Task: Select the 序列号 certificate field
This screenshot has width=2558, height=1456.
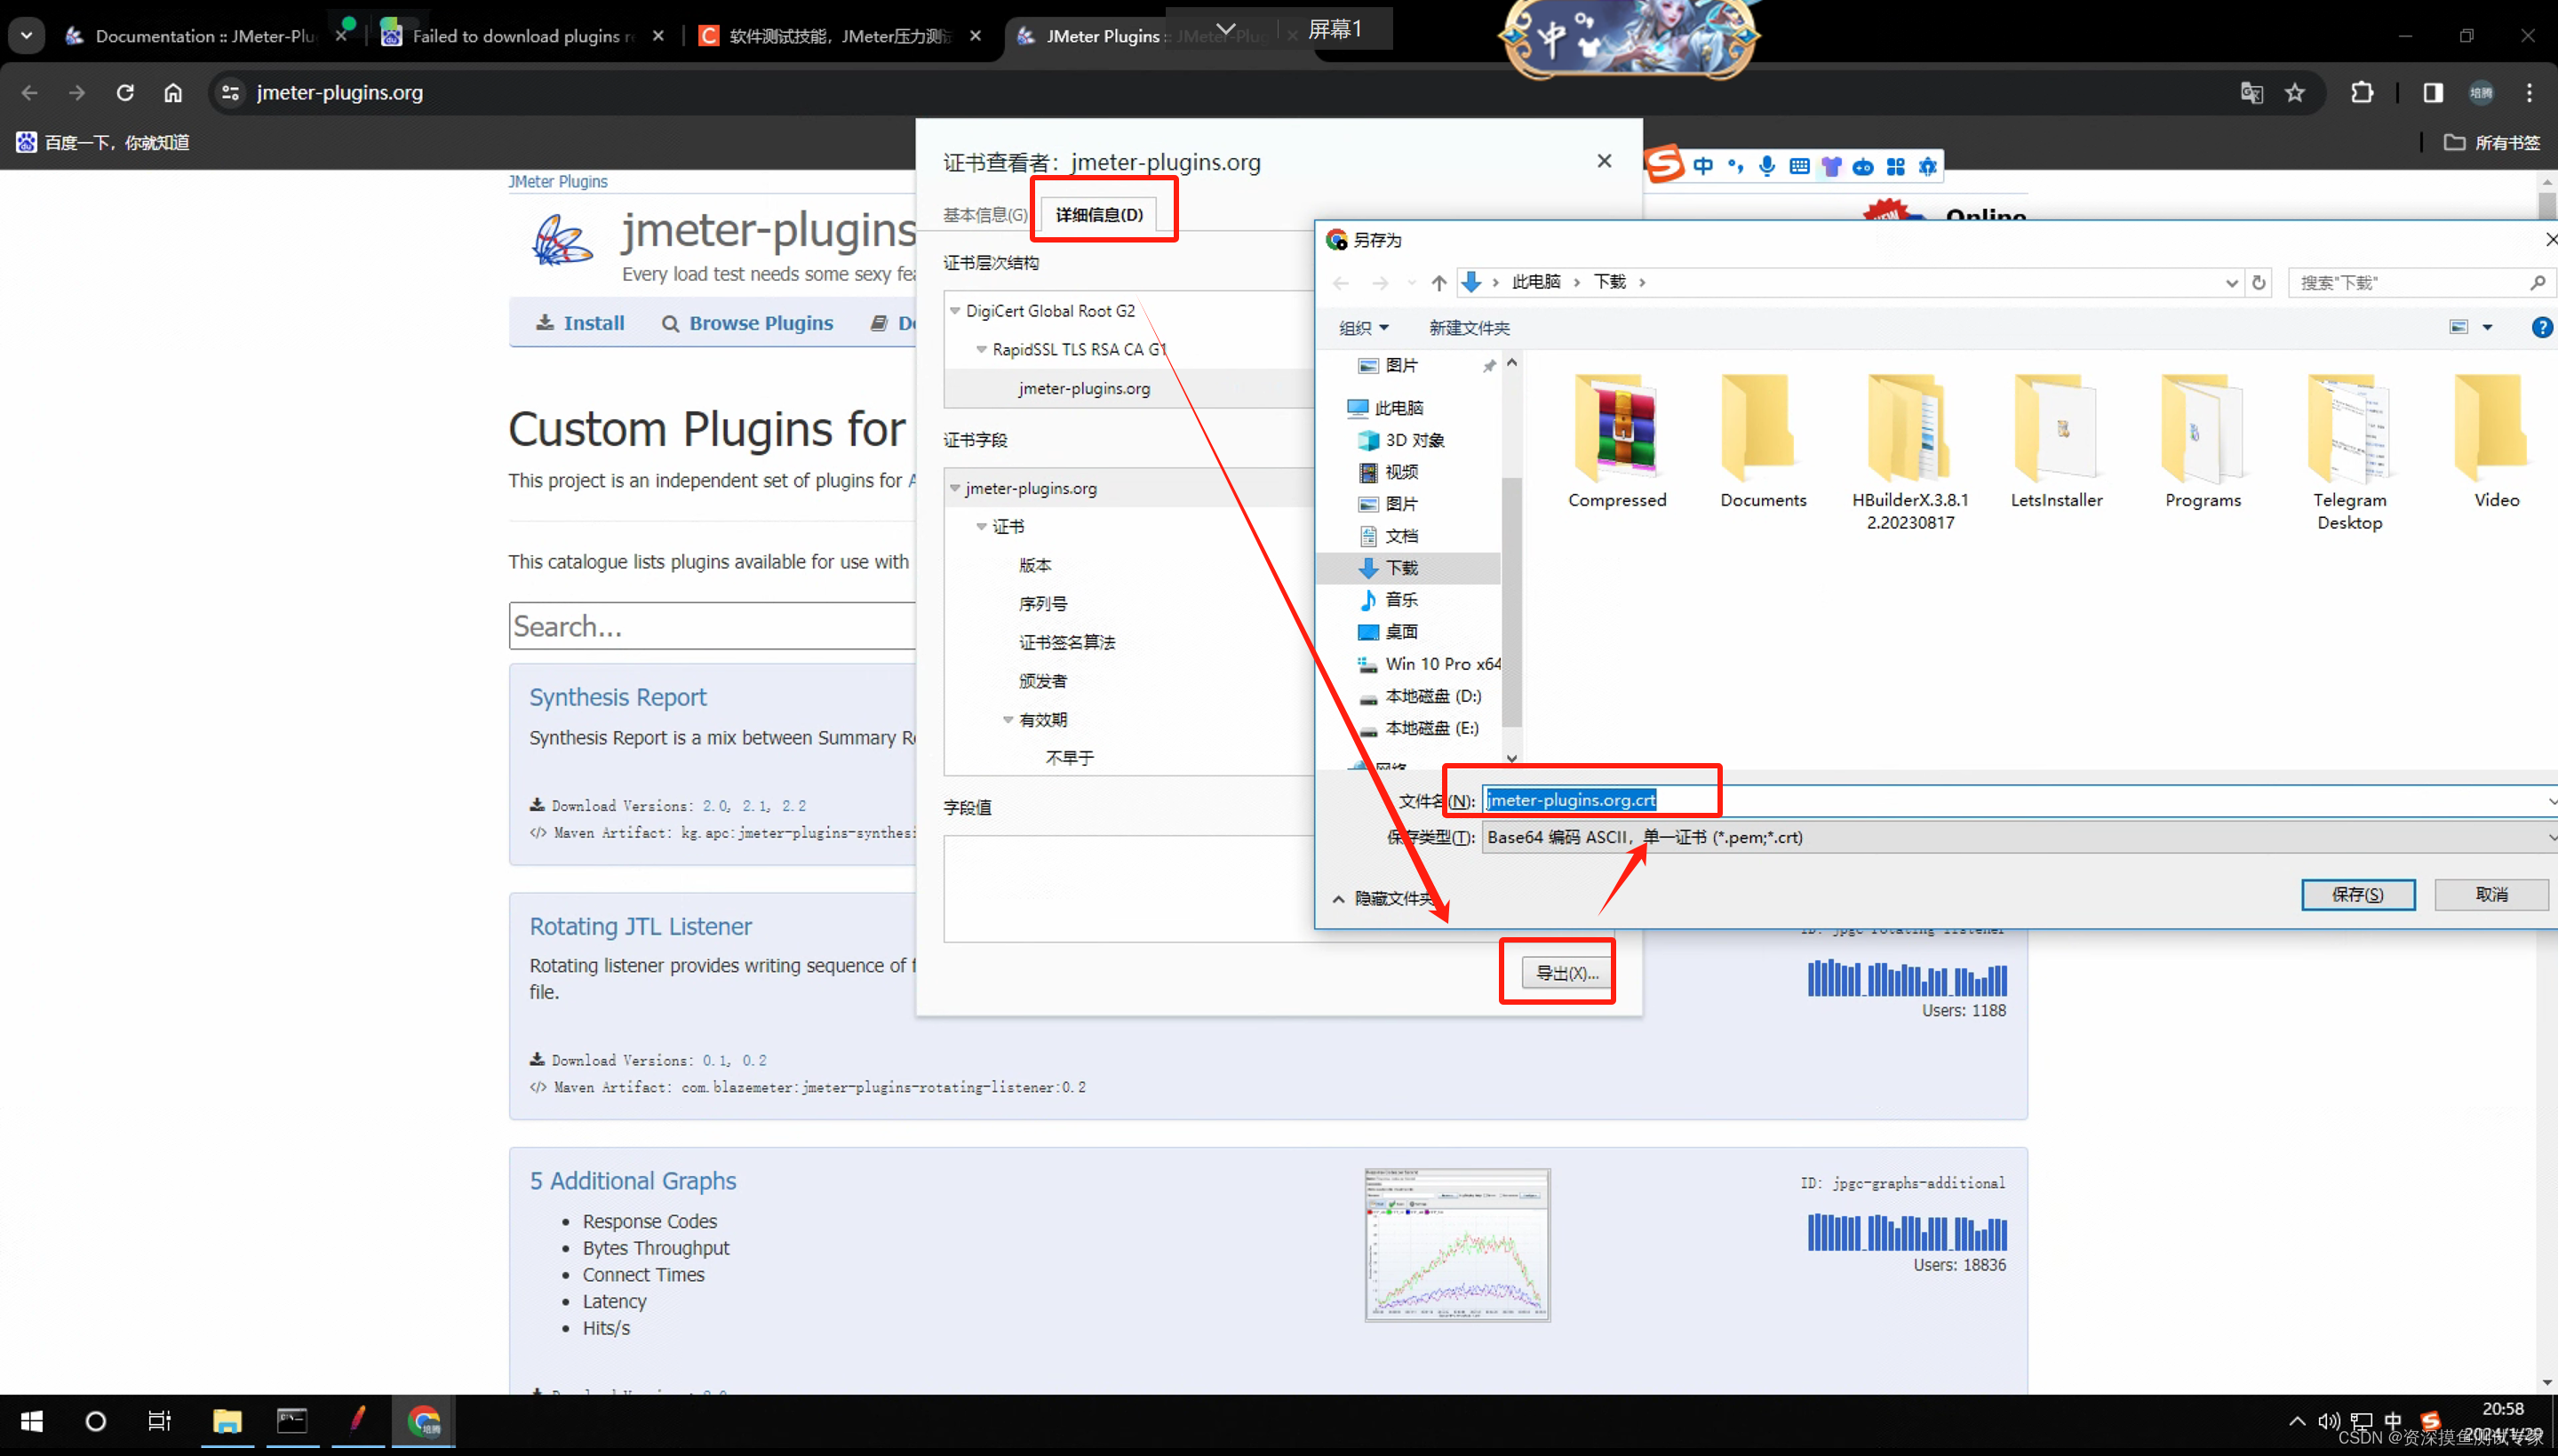Action: (x=1042, y=603)
